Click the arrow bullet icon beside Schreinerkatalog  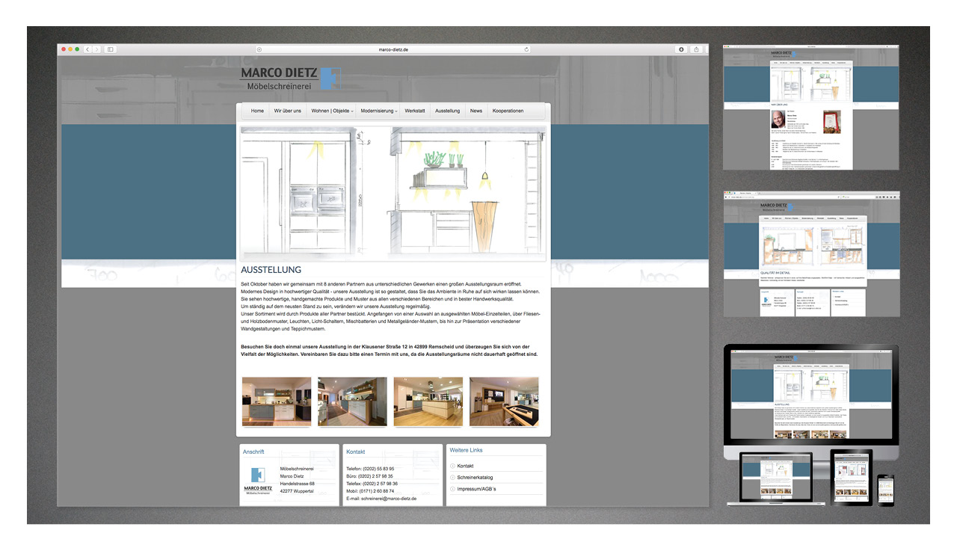(452, 478)
